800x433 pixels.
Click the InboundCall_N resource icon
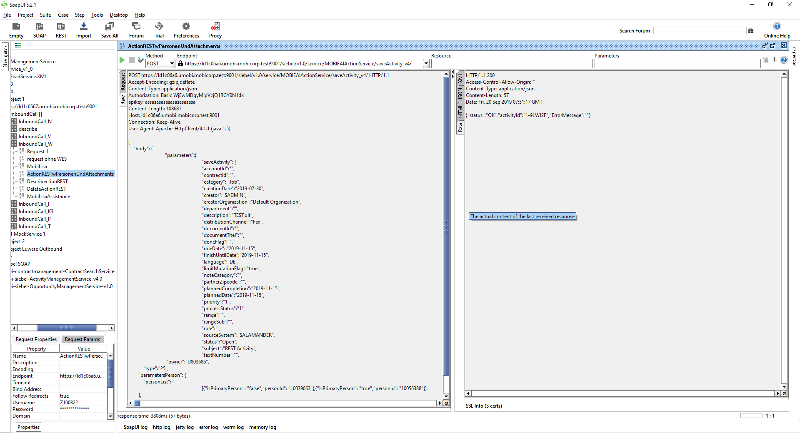click(14, 122)
